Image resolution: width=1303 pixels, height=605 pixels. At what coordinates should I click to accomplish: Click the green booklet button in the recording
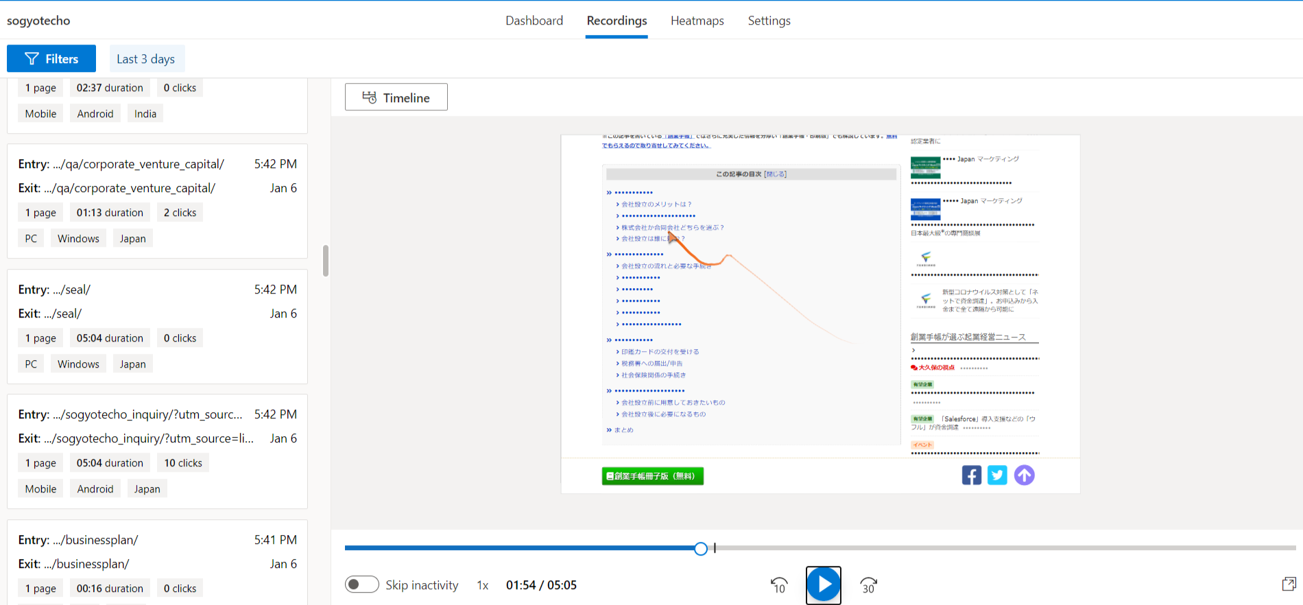652,476
